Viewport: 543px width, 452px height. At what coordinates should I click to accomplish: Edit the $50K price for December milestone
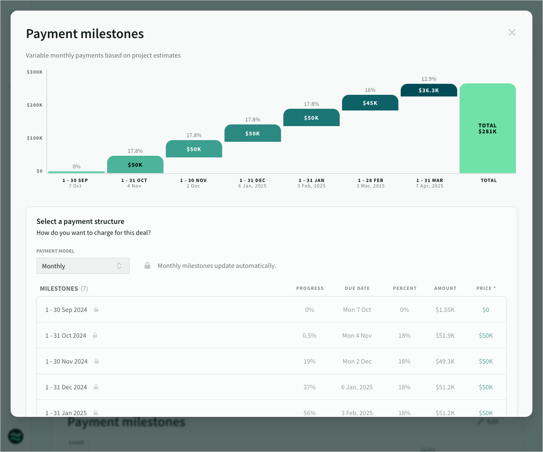coord(486,387)
